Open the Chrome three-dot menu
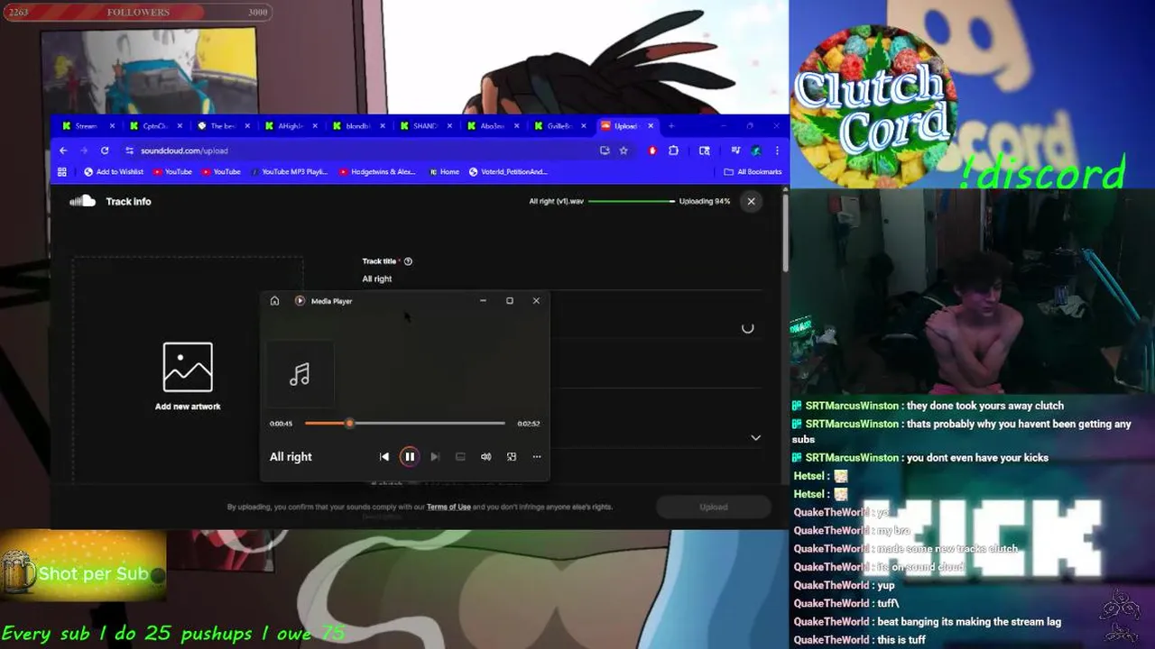The width and height of the screenshot is (1155, 649). [x=777, y=151]
